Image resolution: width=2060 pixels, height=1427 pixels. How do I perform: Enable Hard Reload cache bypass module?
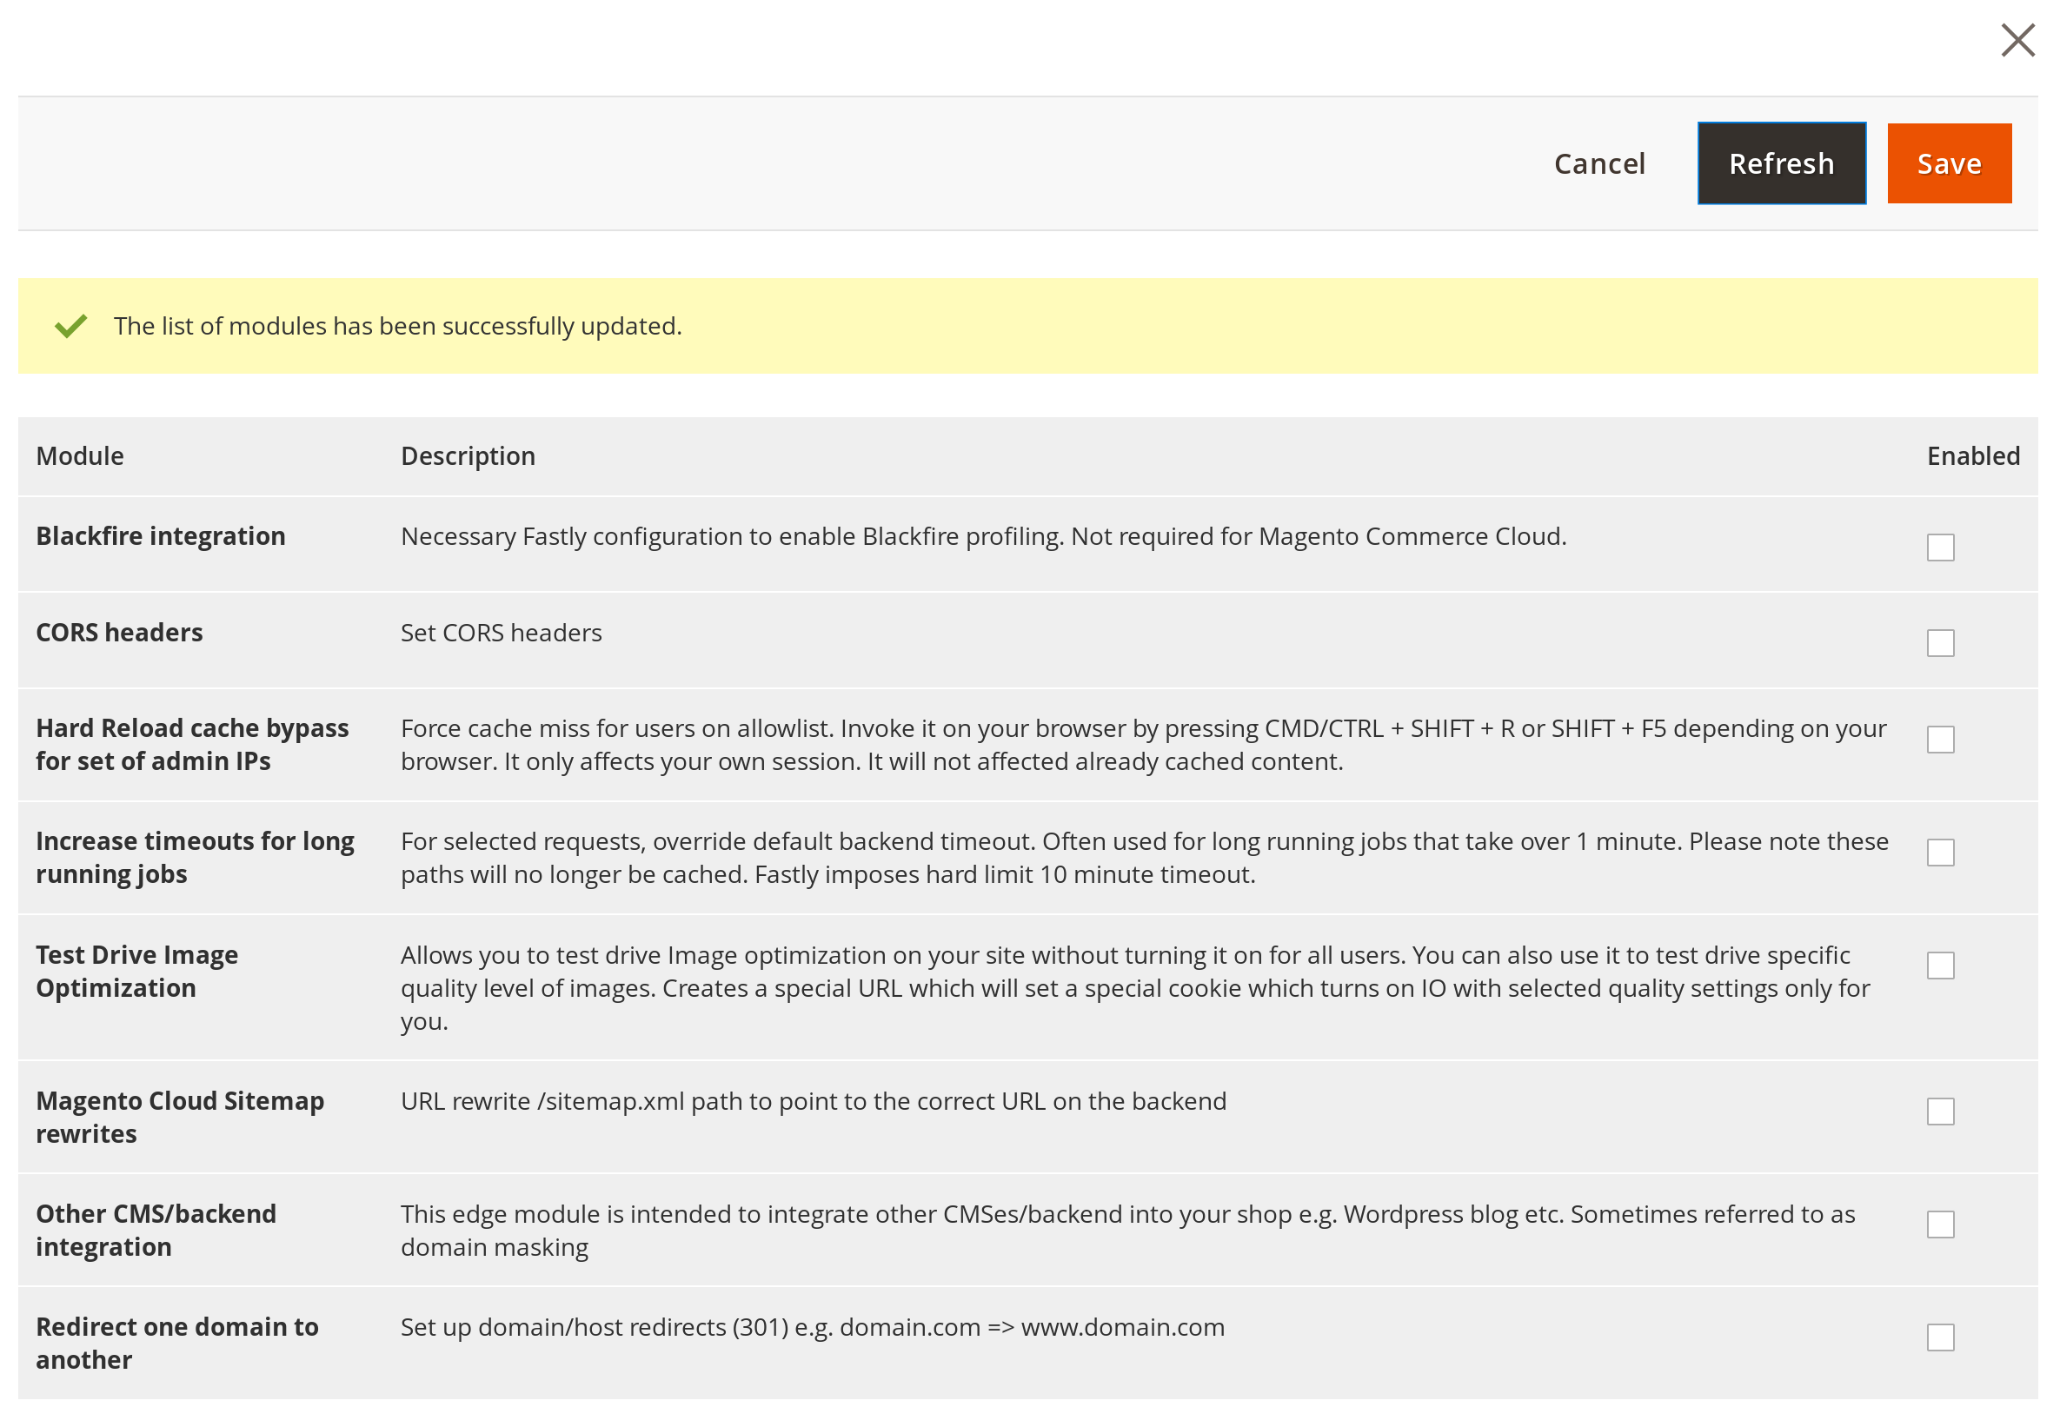1939,740
